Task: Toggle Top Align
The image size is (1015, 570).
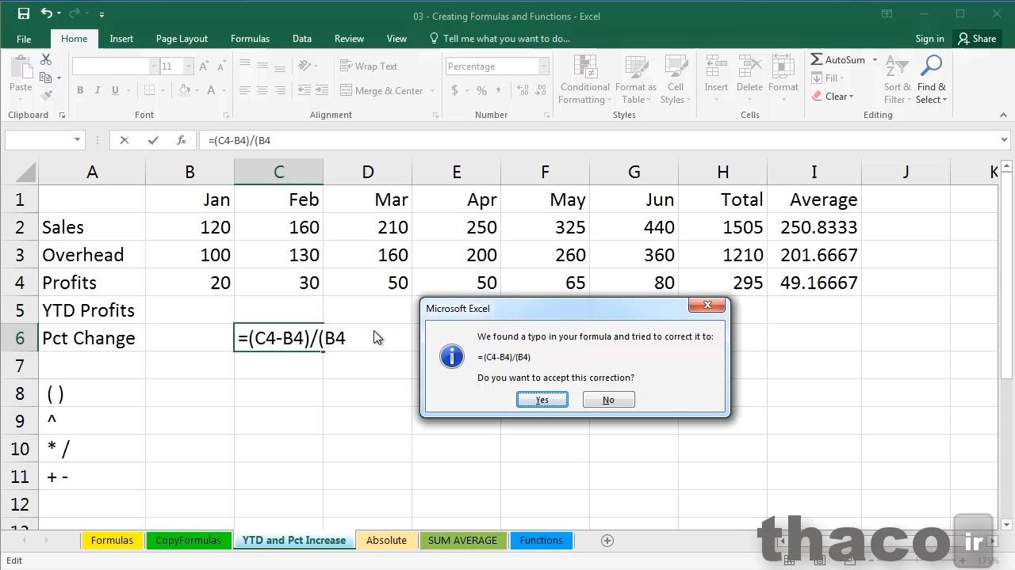Action: click(x=245, y=66)
